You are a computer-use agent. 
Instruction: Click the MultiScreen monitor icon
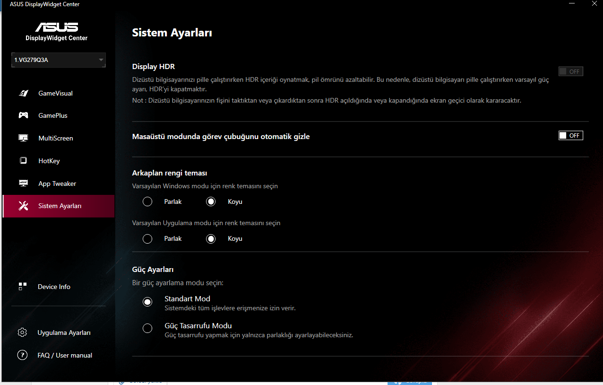click(23, 138)
